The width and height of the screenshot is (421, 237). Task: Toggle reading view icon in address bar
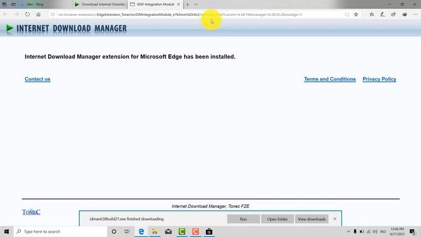tap(347, 14)
